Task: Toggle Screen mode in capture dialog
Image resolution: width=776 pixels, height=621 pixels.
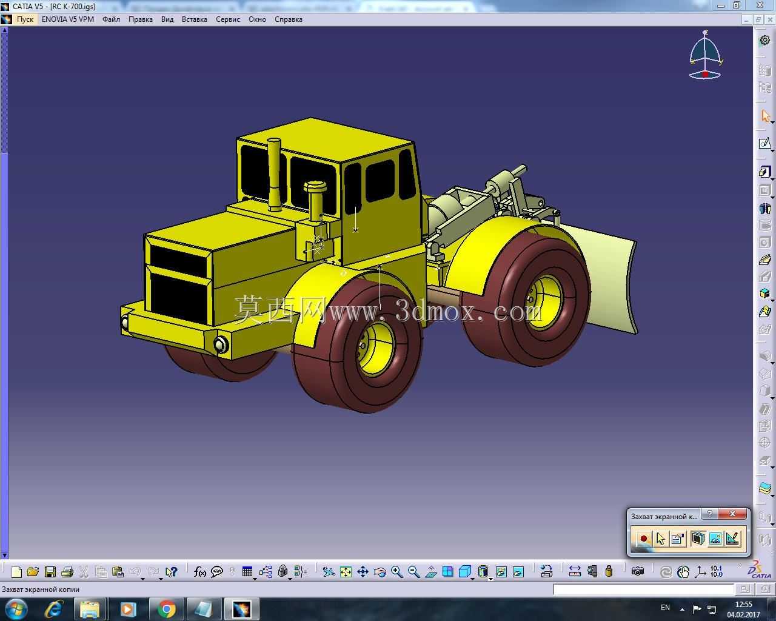Action: tap(698, 538)
